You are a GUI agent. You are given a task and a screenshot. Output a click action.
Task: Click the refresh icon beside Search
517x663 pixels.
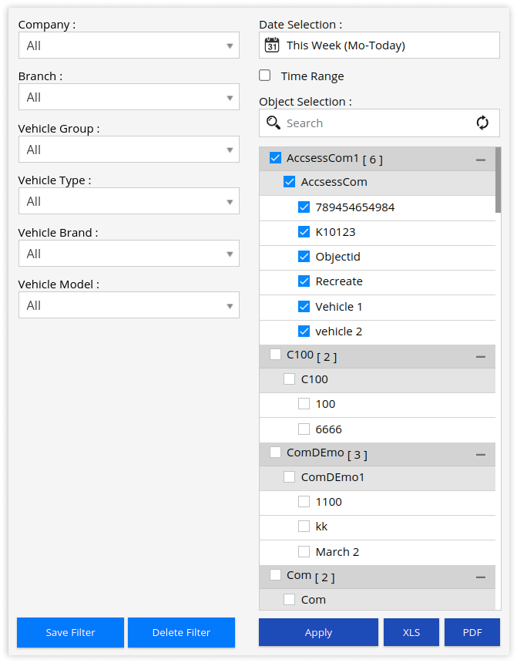[x=482, y=123]
